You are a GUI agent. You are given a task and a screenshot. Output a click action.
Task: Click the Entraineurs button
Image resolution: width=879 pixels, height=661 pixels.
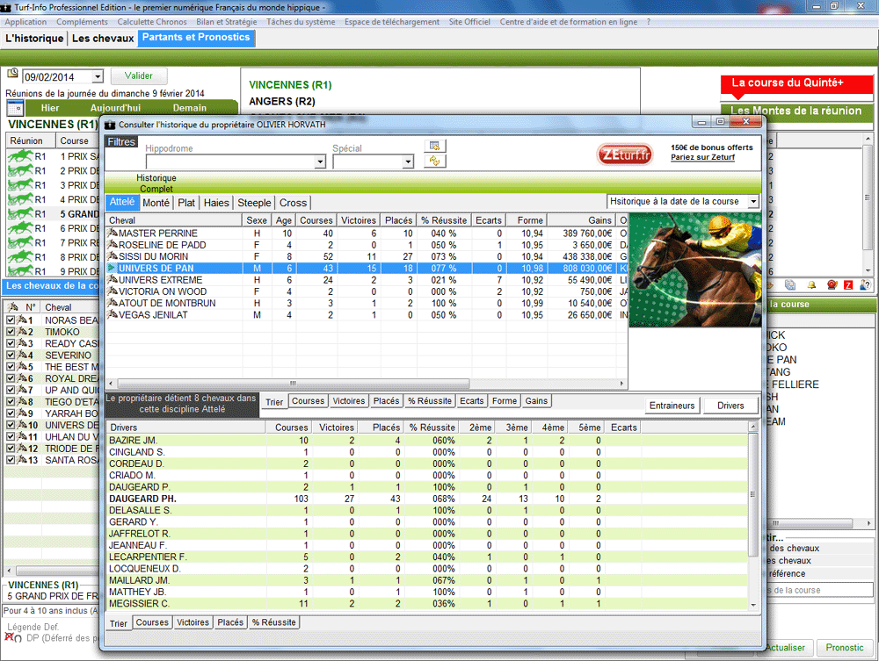[x=672, y=405]
